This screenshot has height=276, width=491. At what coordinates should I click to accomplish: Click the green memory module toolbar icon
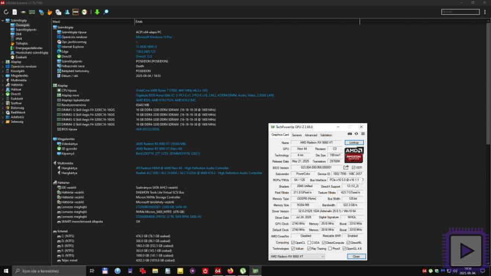32,12
